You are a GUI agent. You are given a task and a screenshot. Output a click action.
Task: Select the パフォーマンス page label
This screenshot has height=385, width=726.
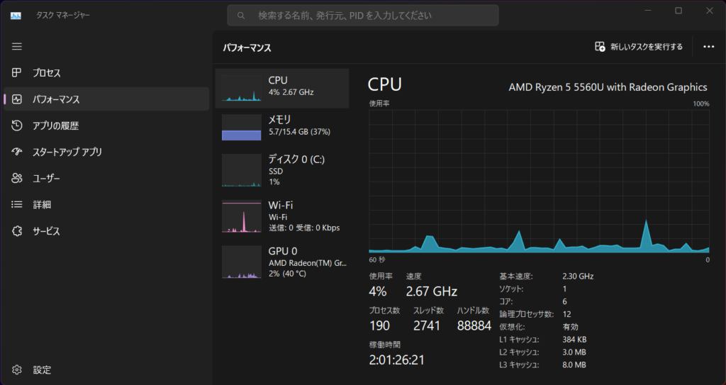point(56,99)
